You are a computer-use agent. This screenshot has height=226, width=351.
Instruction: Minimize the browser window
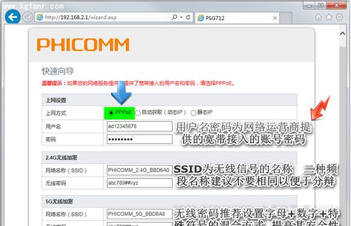[309, 5]
